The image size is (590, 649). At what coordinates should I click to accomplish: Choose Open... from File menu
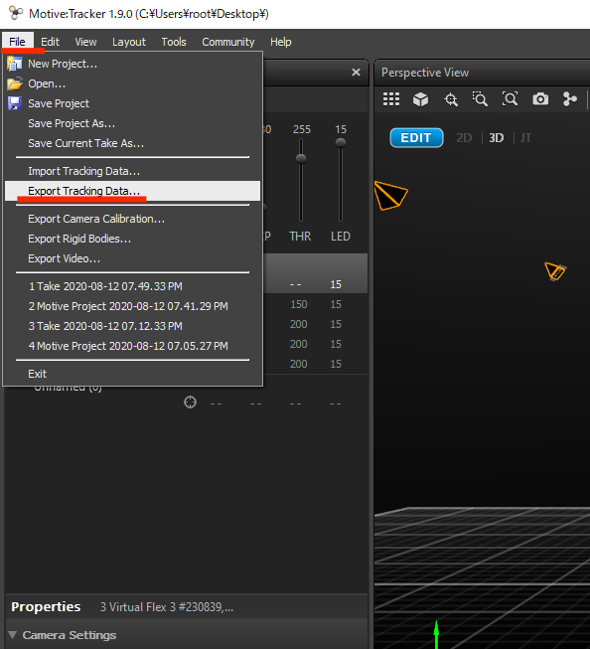(x=132, y=83)
